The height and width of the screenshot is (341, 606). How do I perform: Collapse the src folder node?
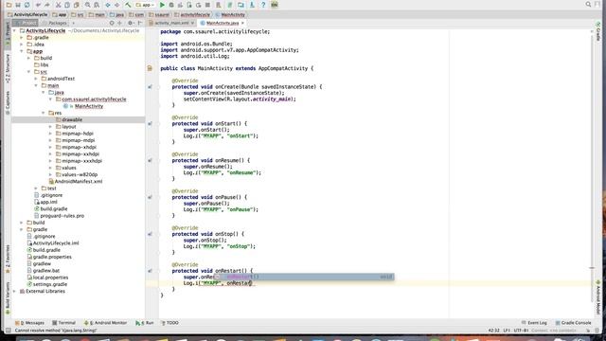tap(29, 72)
